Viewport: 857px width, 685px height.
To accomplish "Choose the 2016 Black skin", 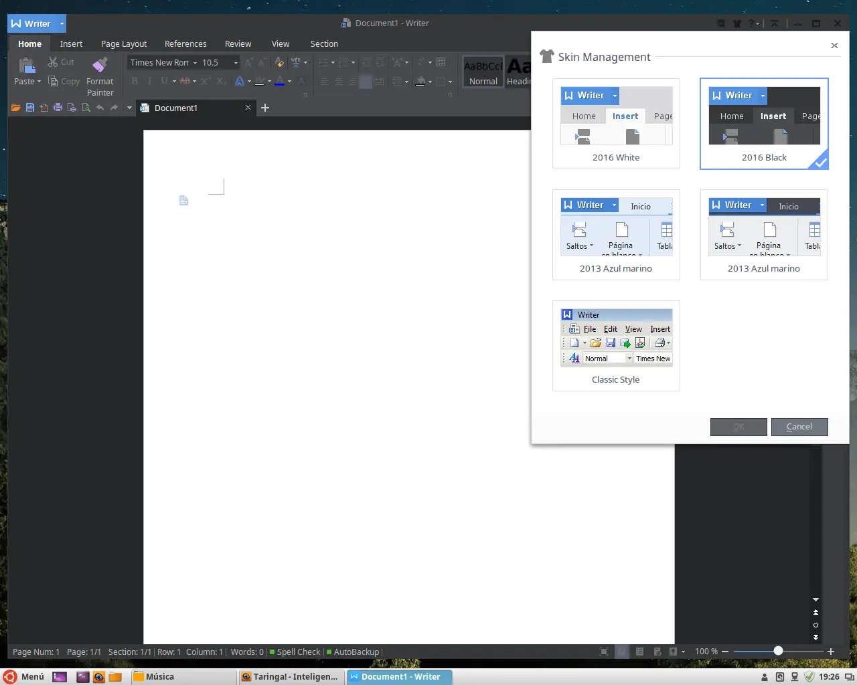I will 764,124.
